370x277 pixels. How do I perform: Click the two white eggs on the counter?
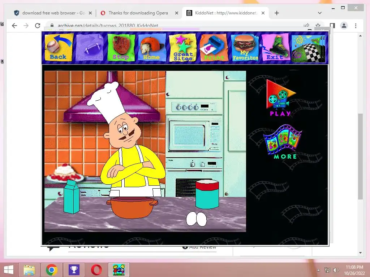coord(196,219)
